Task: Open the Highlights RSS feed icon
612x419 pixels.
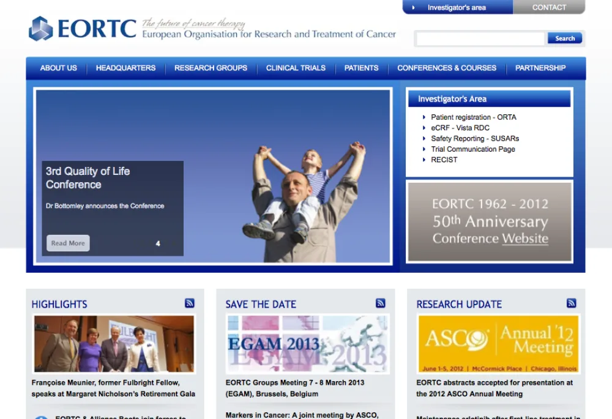Action: [x=190, y=303]
